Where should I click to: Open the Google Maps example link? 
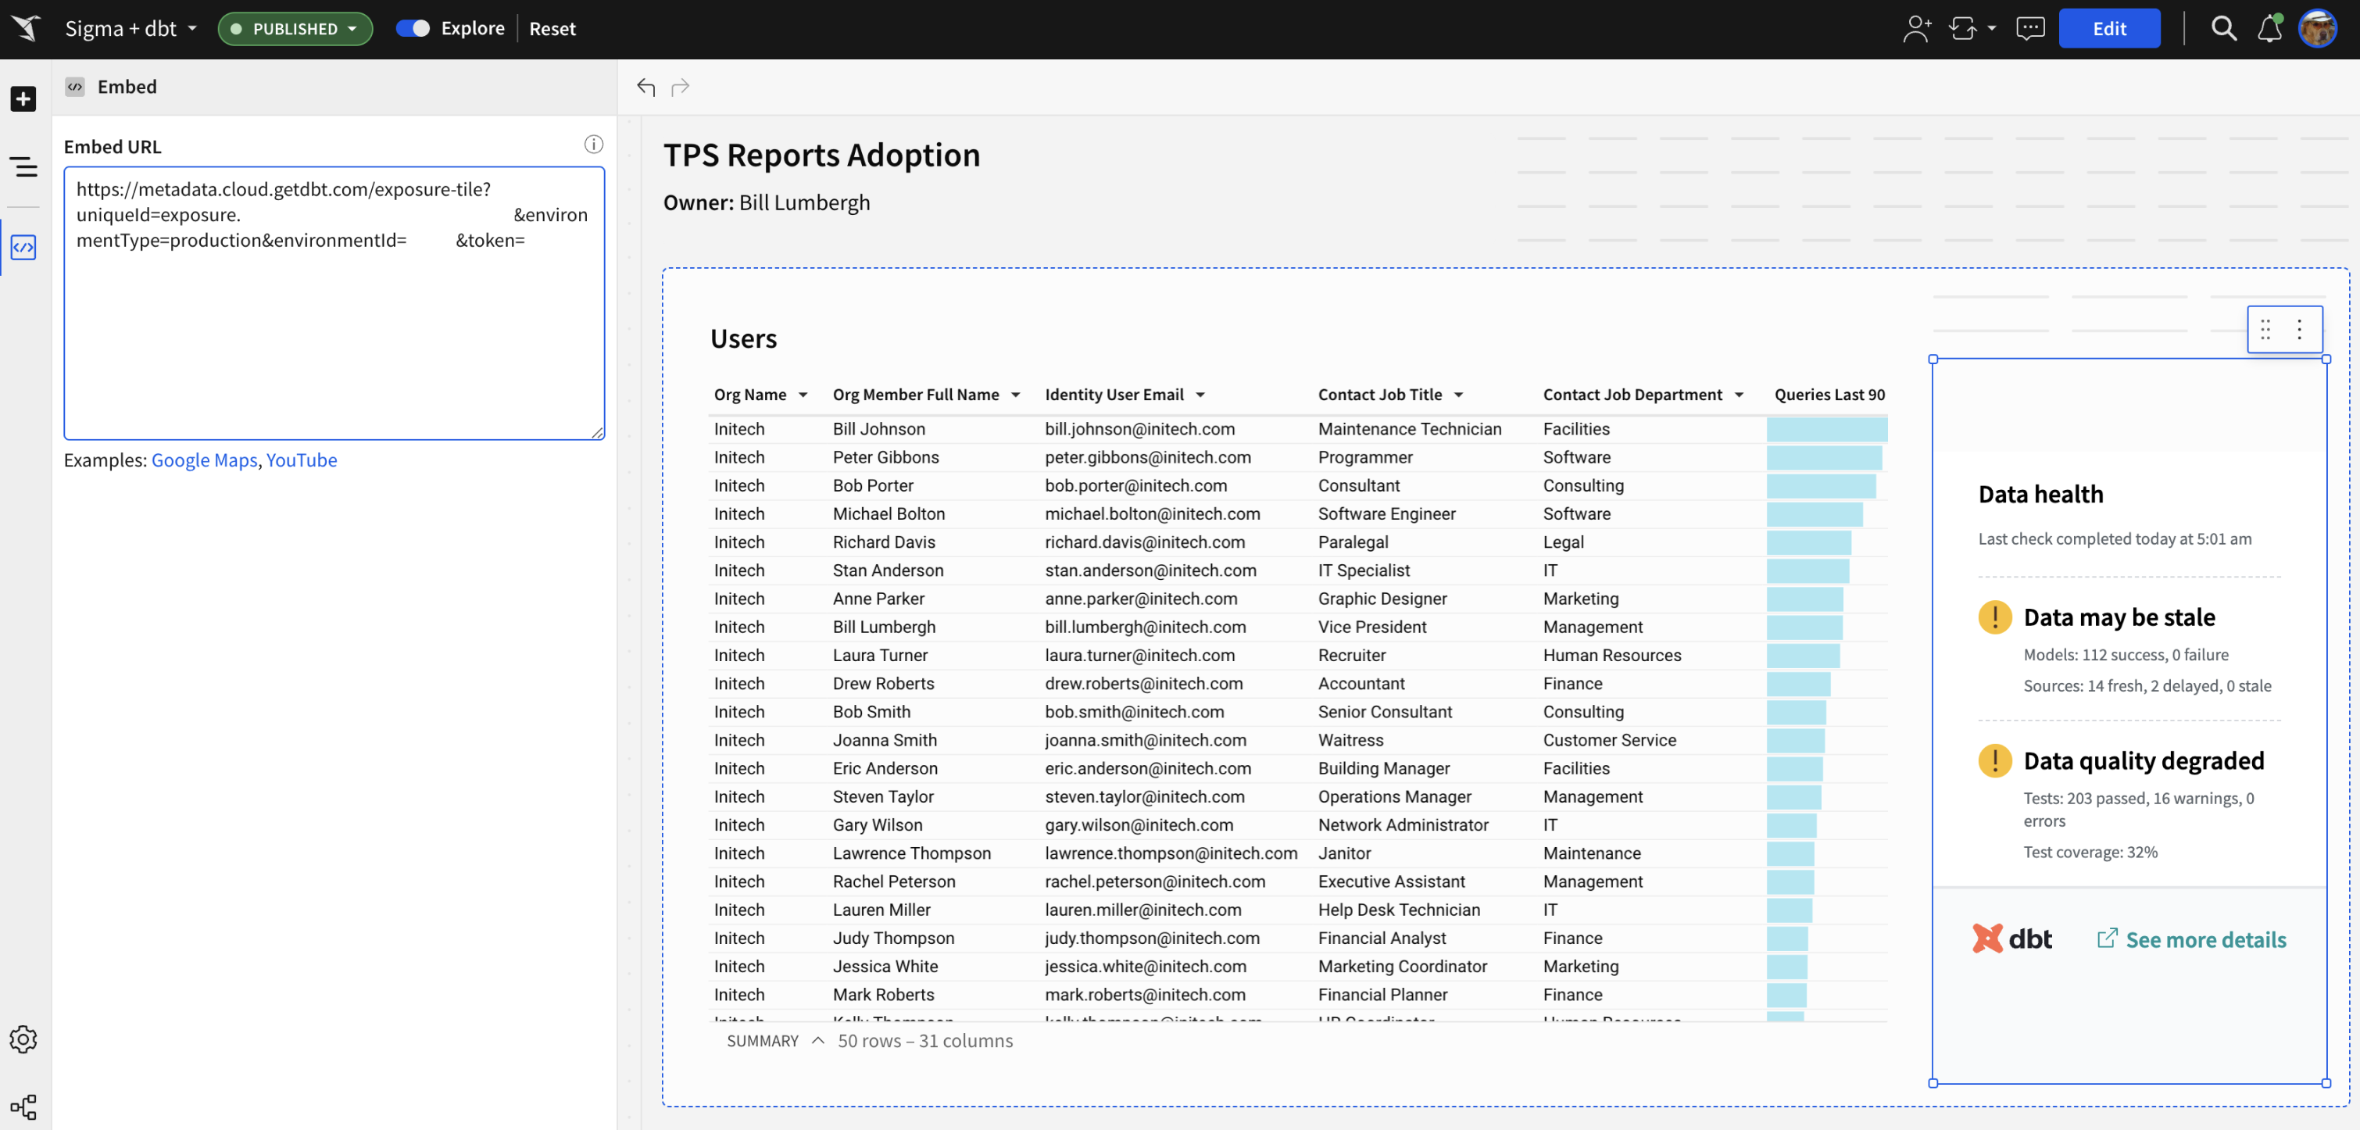coord(203,460)
